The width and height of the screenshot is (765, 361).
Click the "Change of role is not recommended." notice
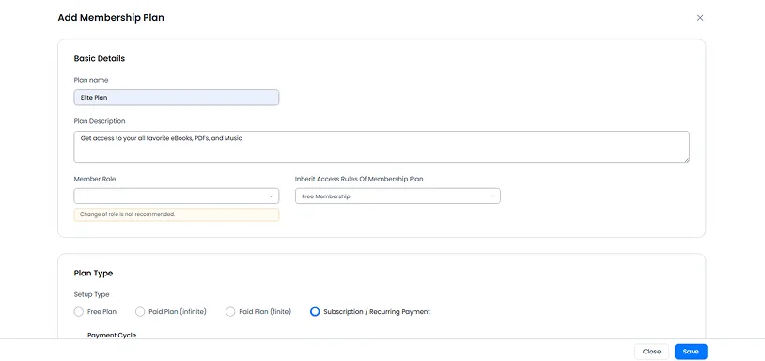[x=177, y=214]
